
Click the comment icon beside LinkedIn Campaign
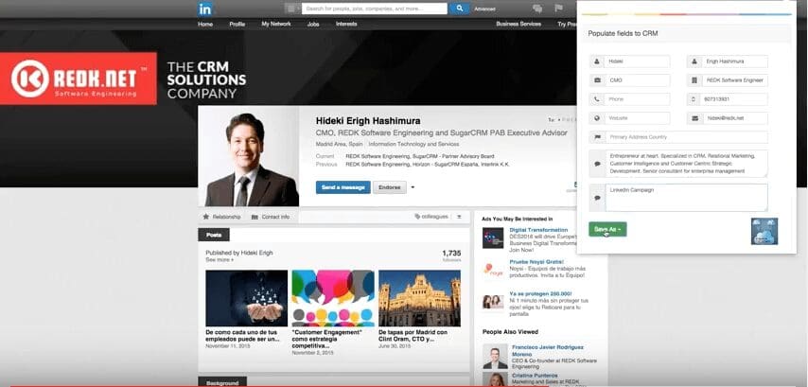(597, 198)
